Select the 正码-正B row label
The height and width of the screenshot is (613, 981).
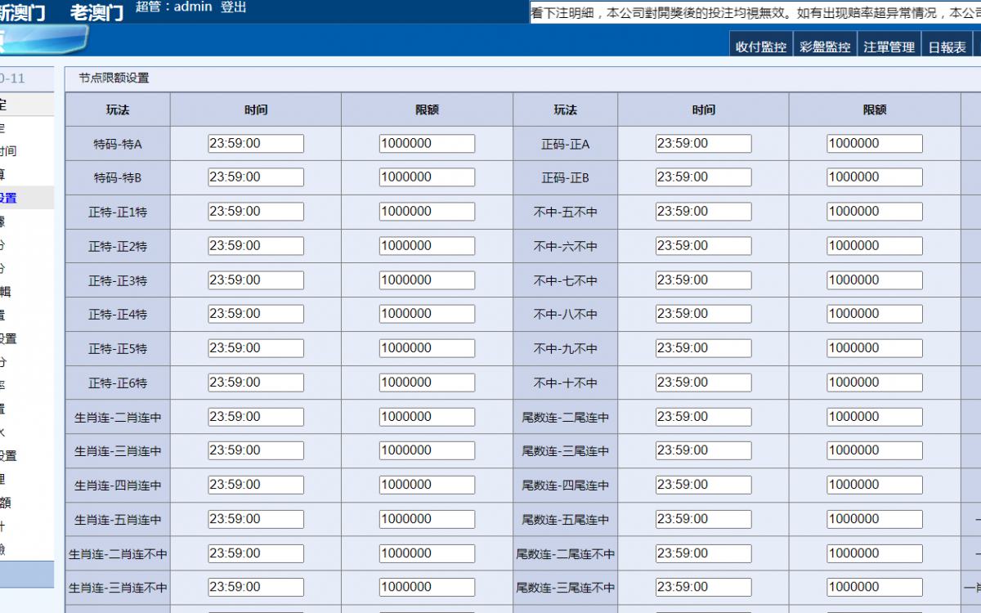(x=566, y=178)
